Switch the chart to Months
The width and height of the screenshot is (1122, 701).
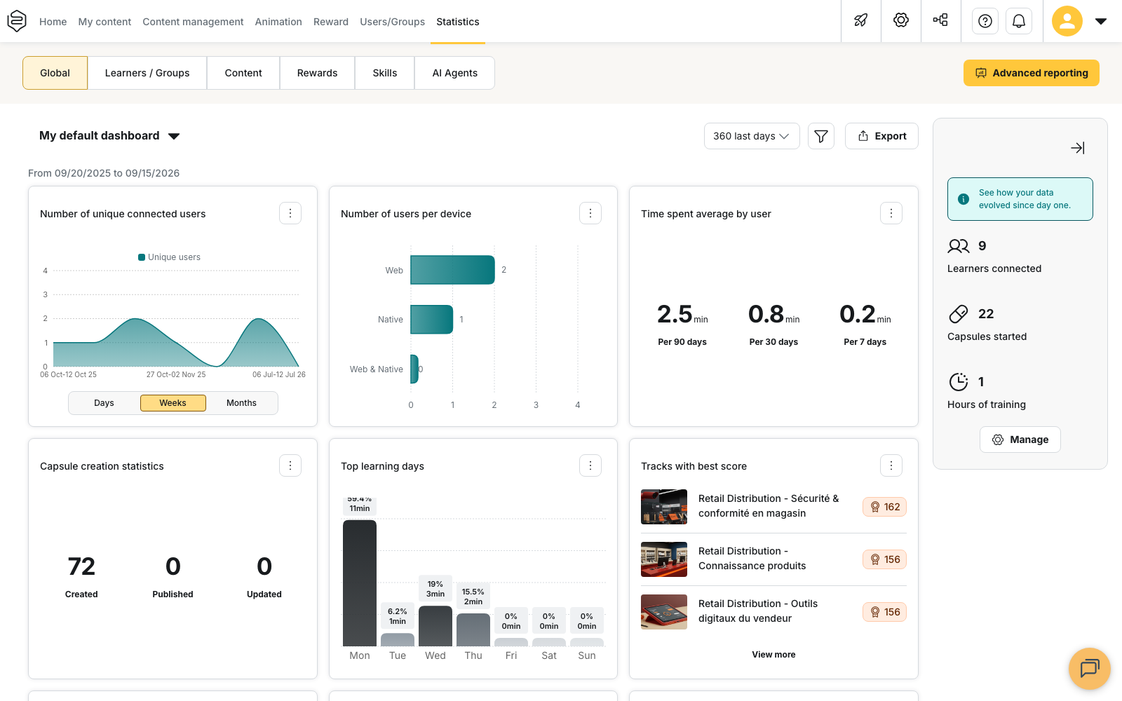[x=241, y=403]
